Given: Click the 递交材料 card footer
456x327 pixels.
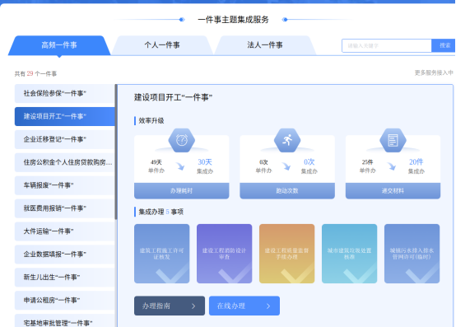Looking at the screenshot, I should click(x=393, y=191).
